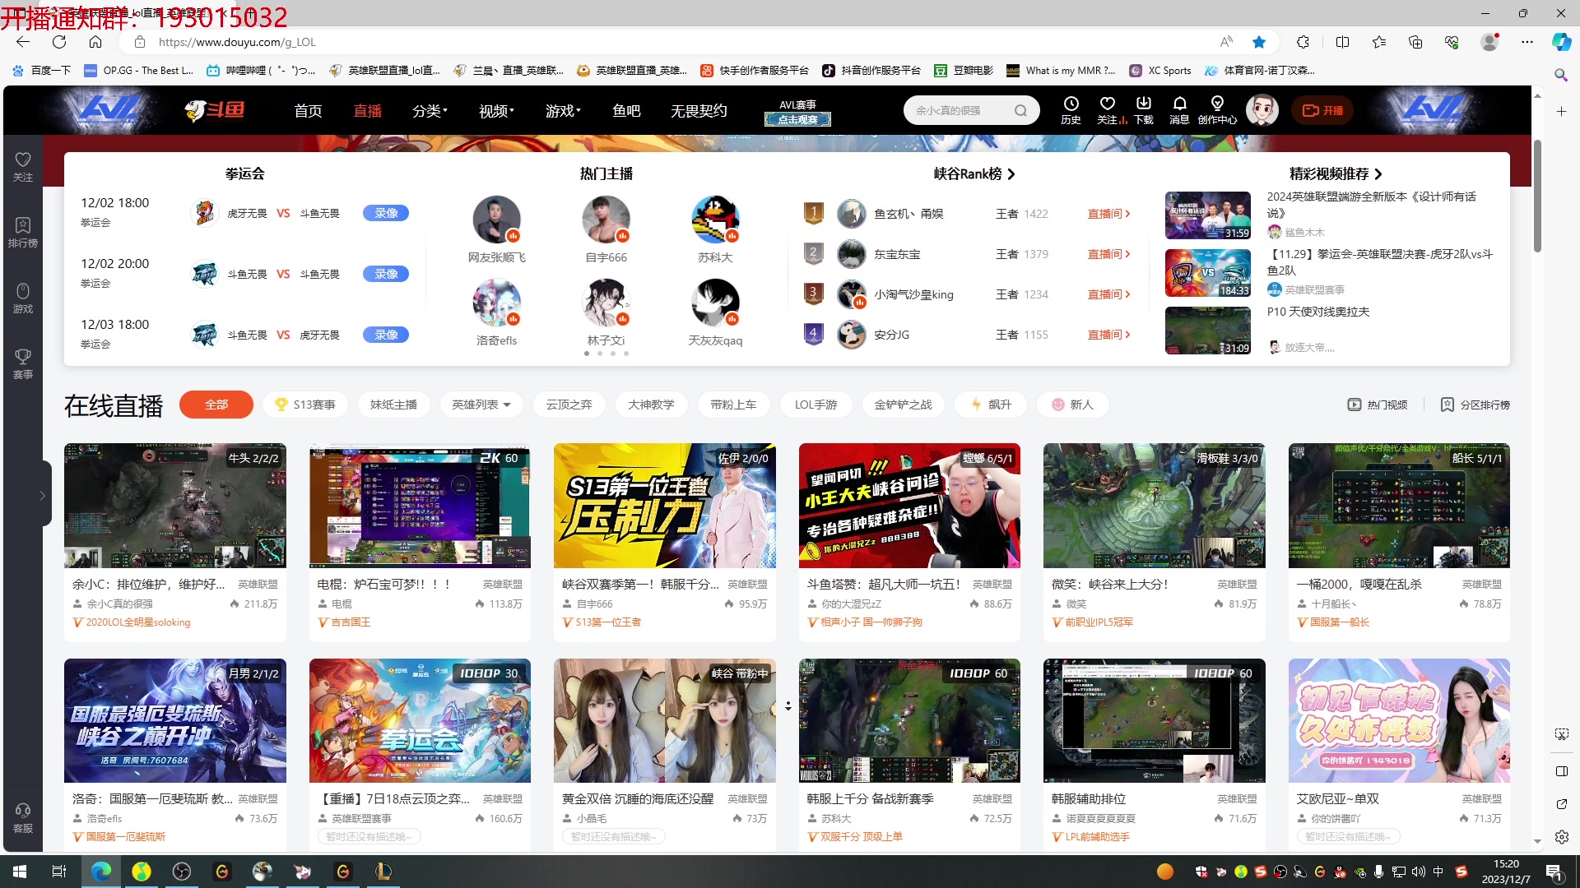Viewport: 1580px width, 888px height.
Task: Click the page vertical scrollbar thumb
Action: point(1537,196)
